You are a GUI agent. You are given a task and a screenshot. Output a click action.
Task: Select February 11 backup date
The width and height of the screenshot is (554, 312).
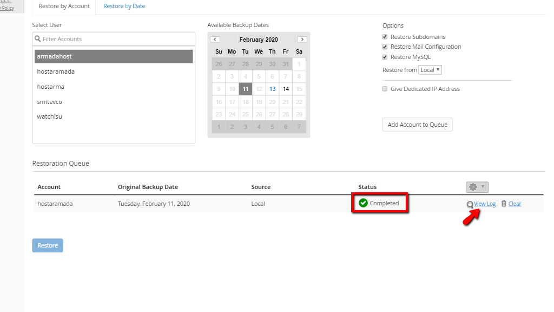246,89
